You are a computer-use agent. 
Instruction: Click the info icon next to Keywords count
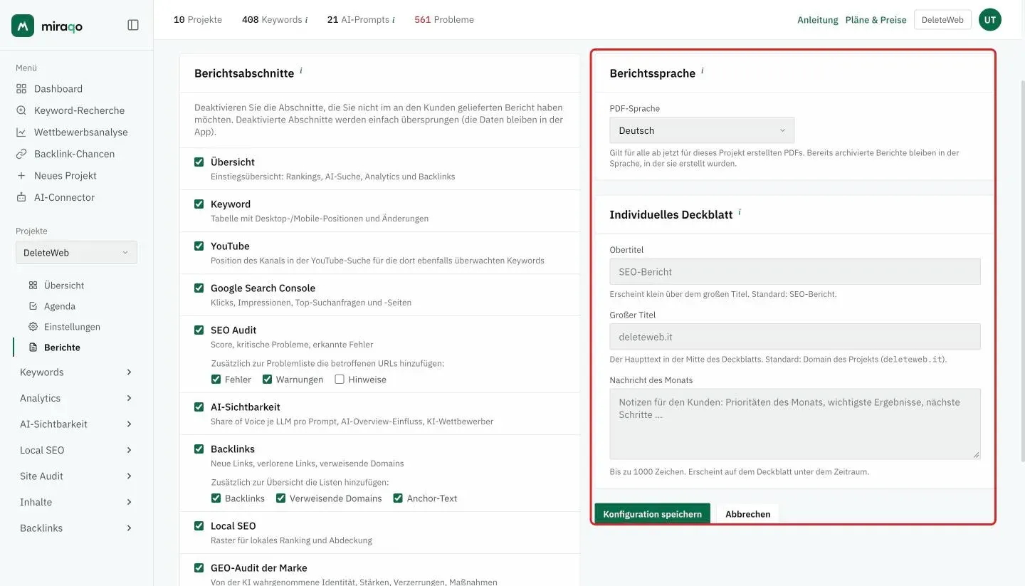click(306, 20)
